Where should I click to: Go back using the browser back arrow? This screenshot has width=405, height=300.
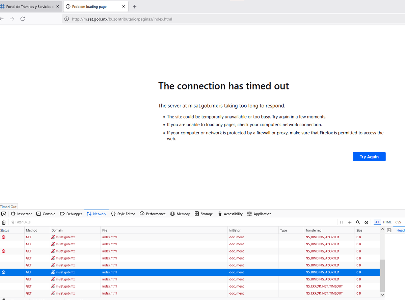(2, 19)
